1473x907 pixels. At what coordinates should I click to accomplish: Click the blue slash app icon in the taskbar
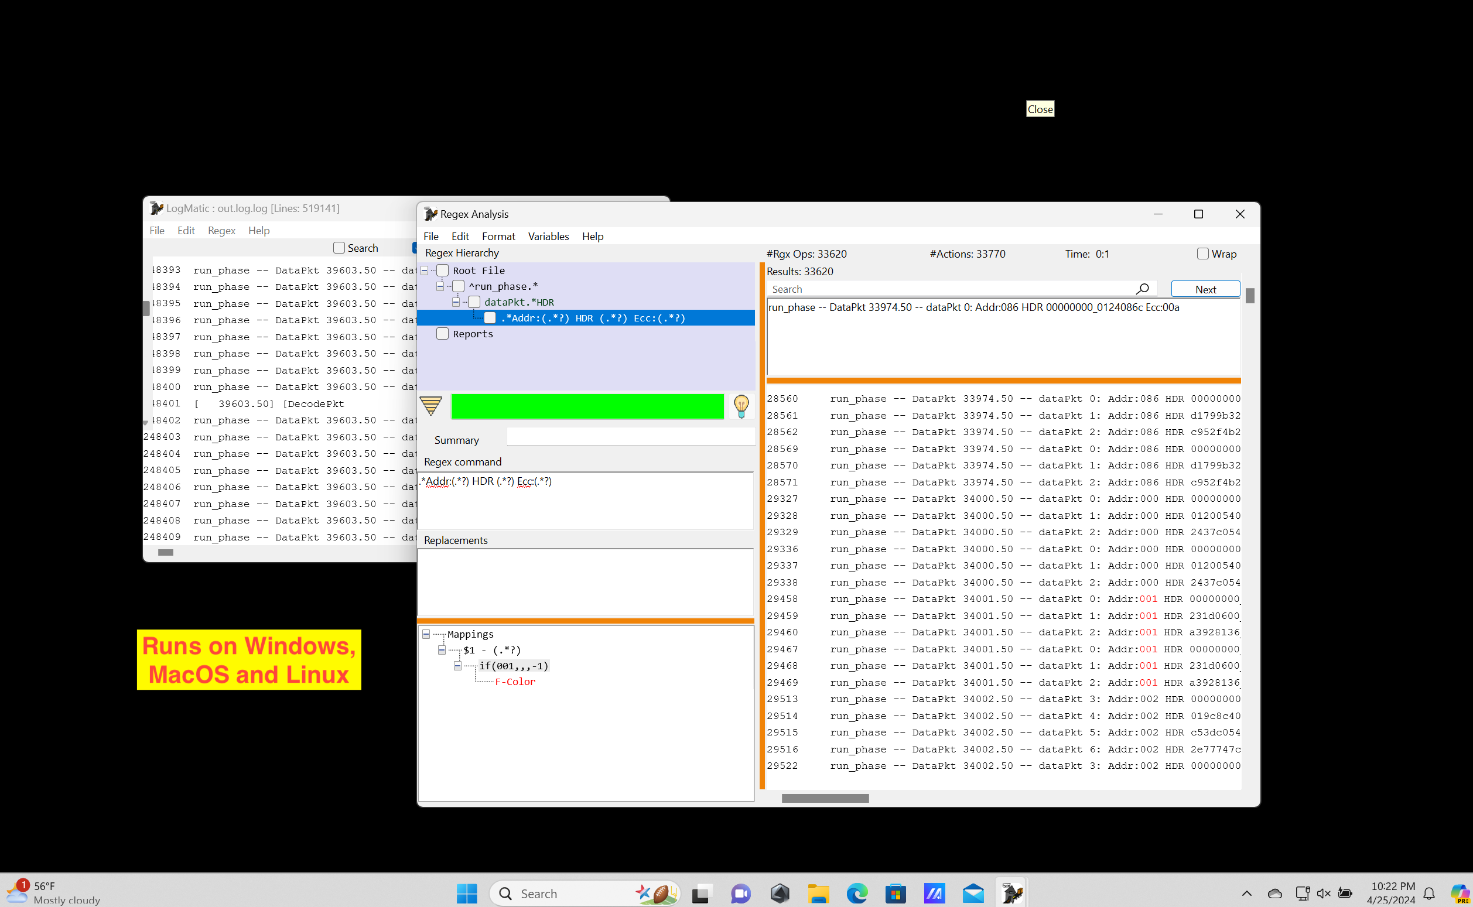934,893
